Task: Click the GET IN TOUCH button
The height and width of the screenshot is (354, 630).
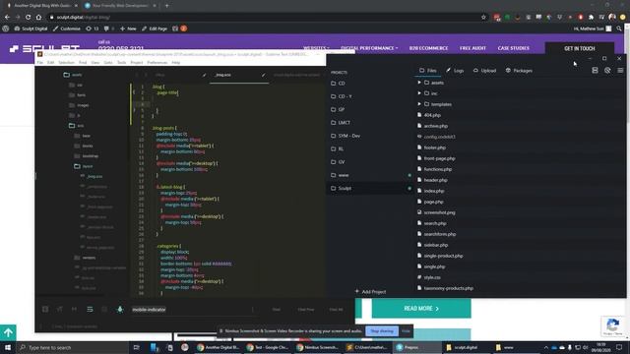Action: pos(580,48)
